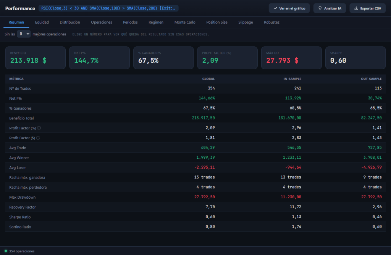Select the Máx DD 27.793 $ card

click(x=291, y=58)
